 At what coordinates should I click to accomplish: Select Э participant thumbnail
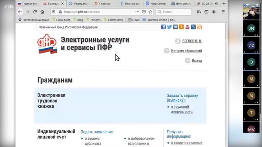pos(251,62)
